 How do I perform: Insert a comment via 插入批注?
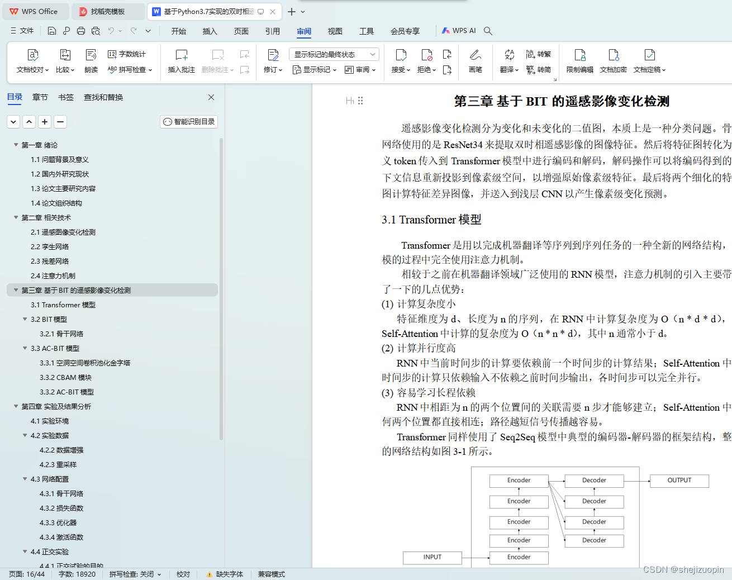[180, 60]
